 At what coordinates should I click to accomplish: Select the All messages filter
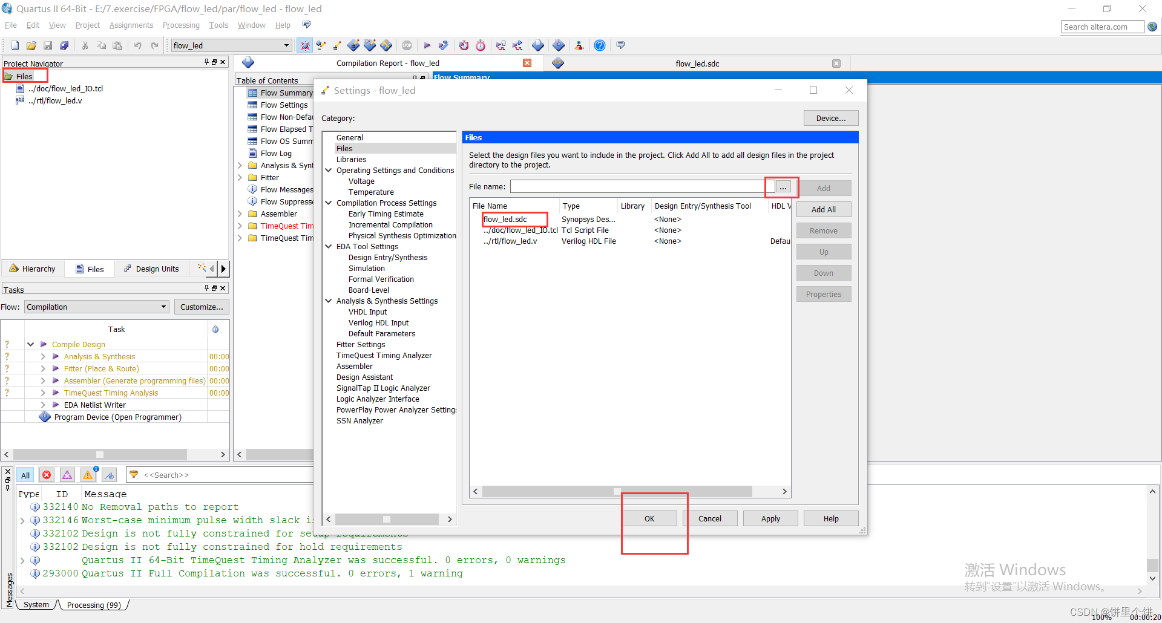[x=25, y=475]
